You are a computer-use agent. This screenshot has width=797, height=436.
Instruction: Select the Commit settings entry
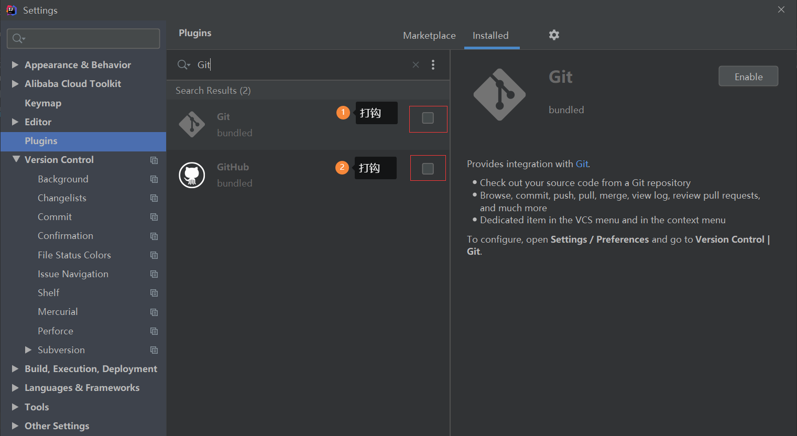pyautogui.click(x=54, y=216)
